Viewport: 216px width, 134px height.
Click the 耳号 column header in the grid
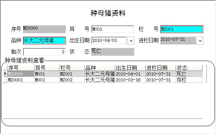47,68
